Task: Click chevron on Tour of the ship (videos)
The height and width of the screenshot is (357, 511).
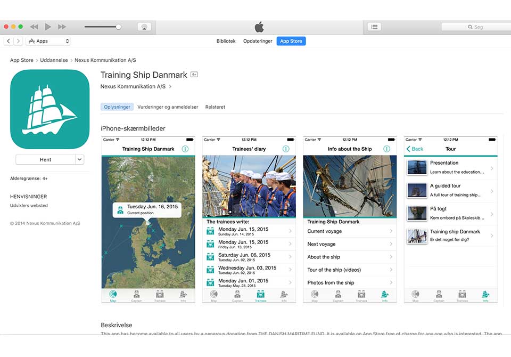Action: click(391, 270)
